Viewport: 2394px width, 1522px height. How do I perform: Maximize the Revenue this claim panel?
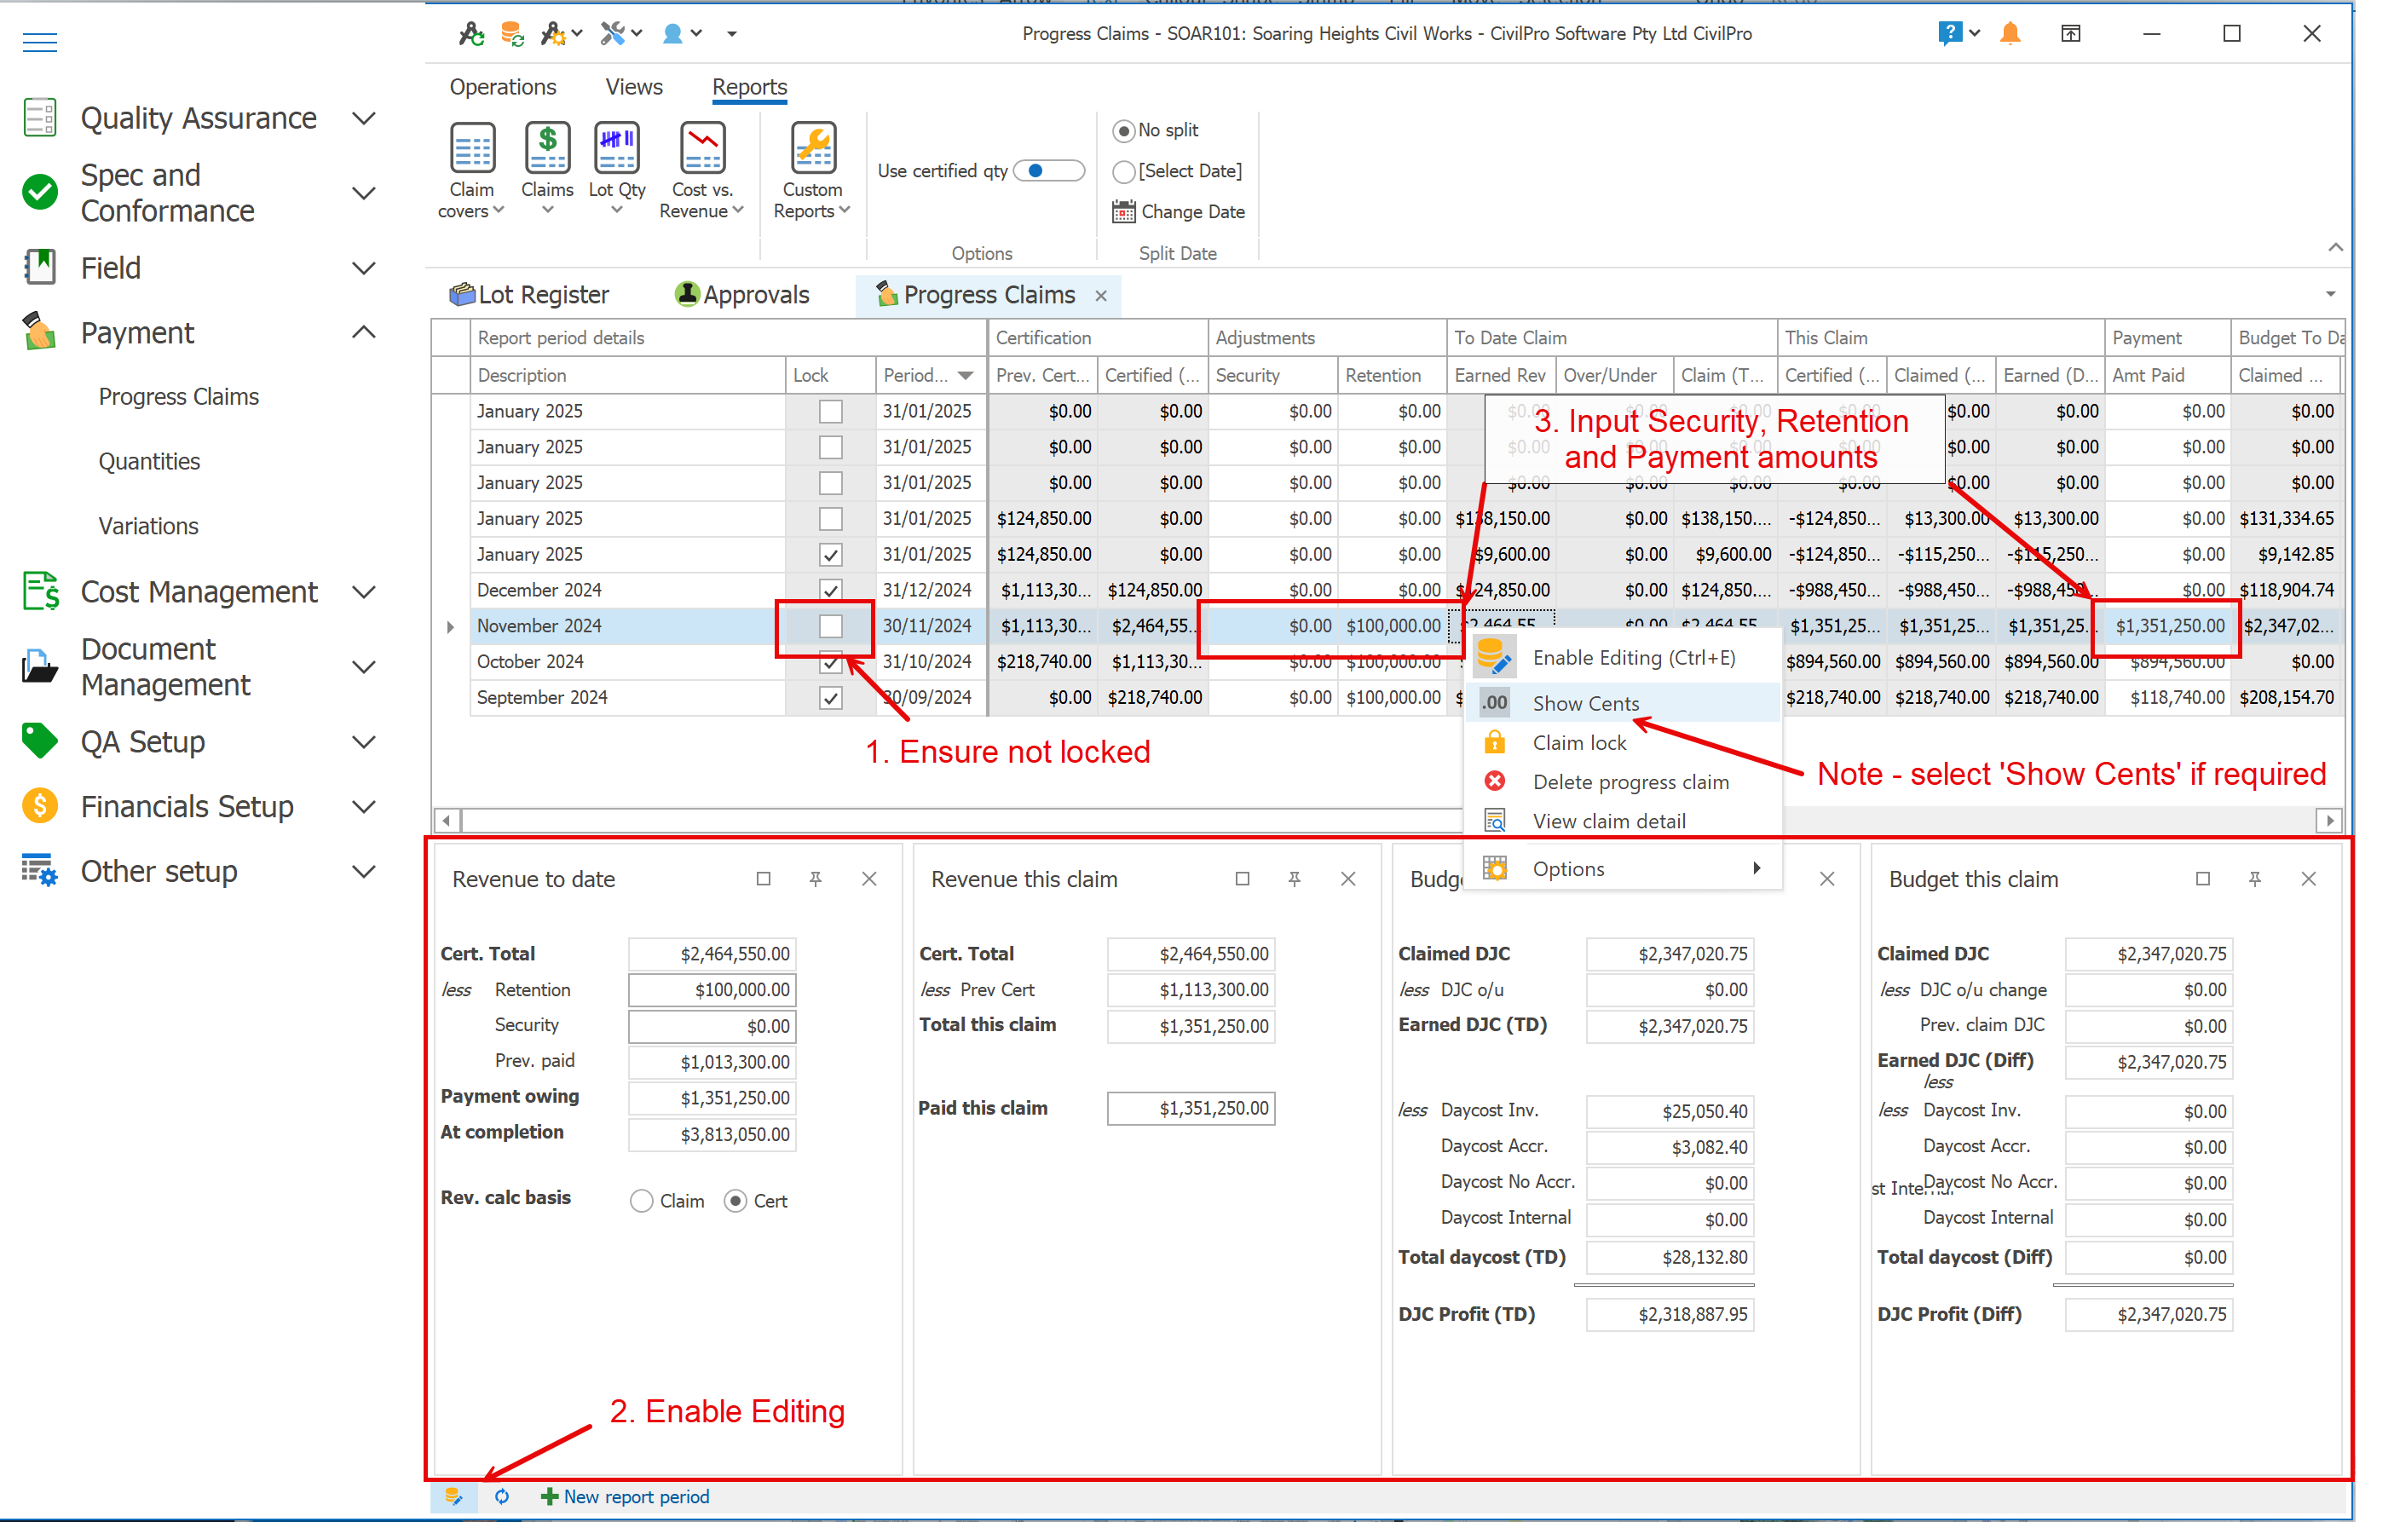click(x=1242, y=879)
